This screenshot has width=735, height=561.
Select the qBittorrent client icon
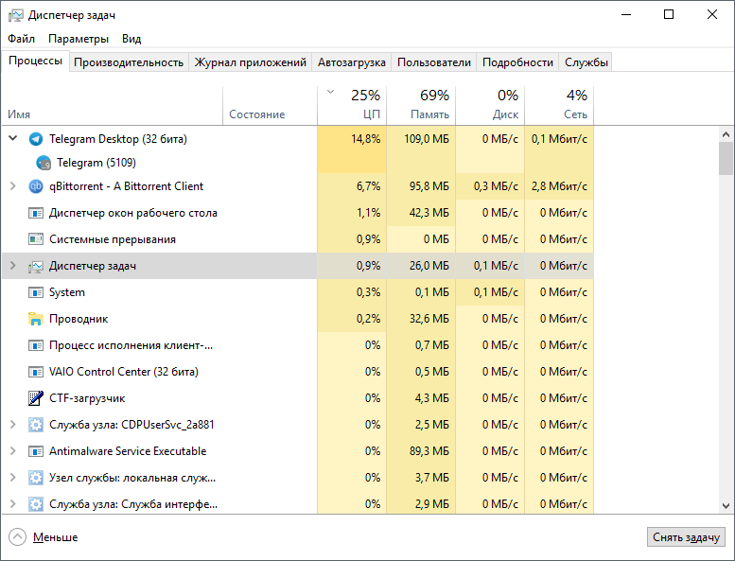coord(36,186)
